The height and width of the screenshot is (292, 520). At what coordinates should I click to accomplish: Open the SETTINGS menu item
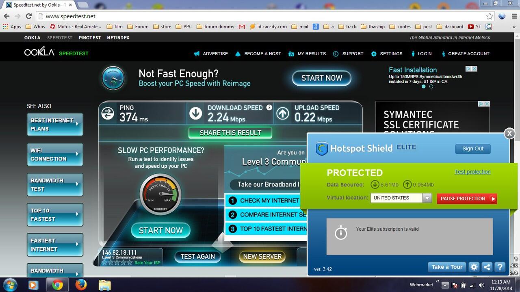point(387,54)
